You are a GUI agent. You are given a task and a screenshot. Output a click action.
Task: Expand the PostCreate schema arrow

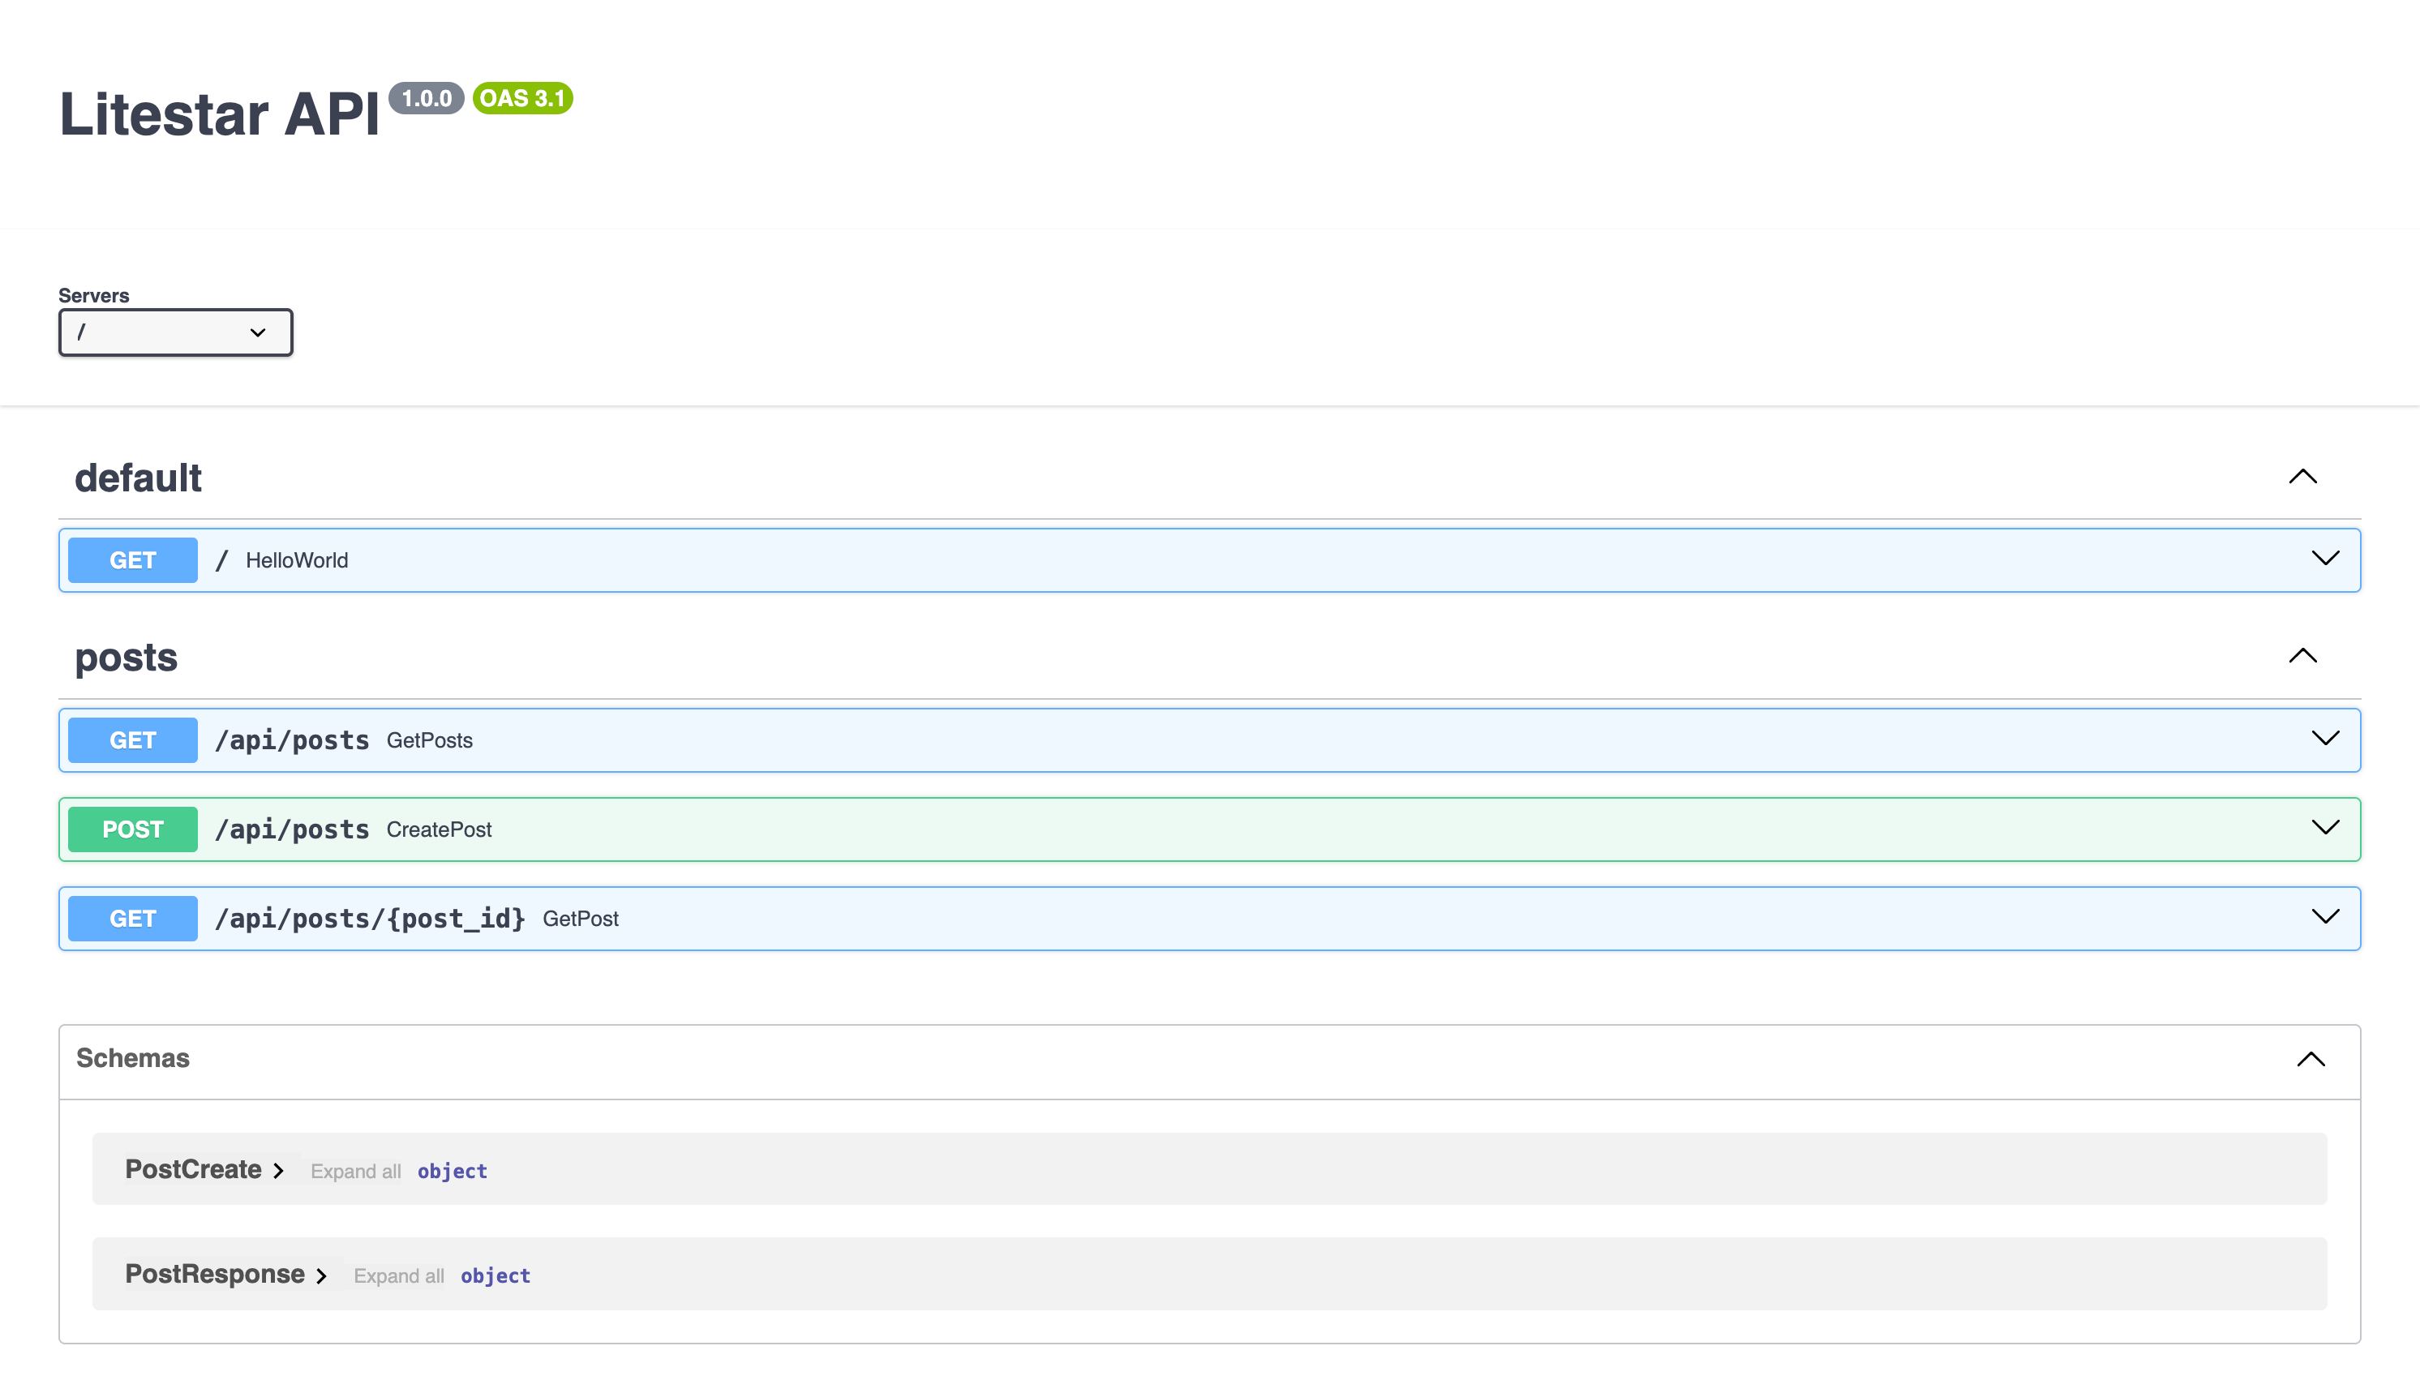278,1171
